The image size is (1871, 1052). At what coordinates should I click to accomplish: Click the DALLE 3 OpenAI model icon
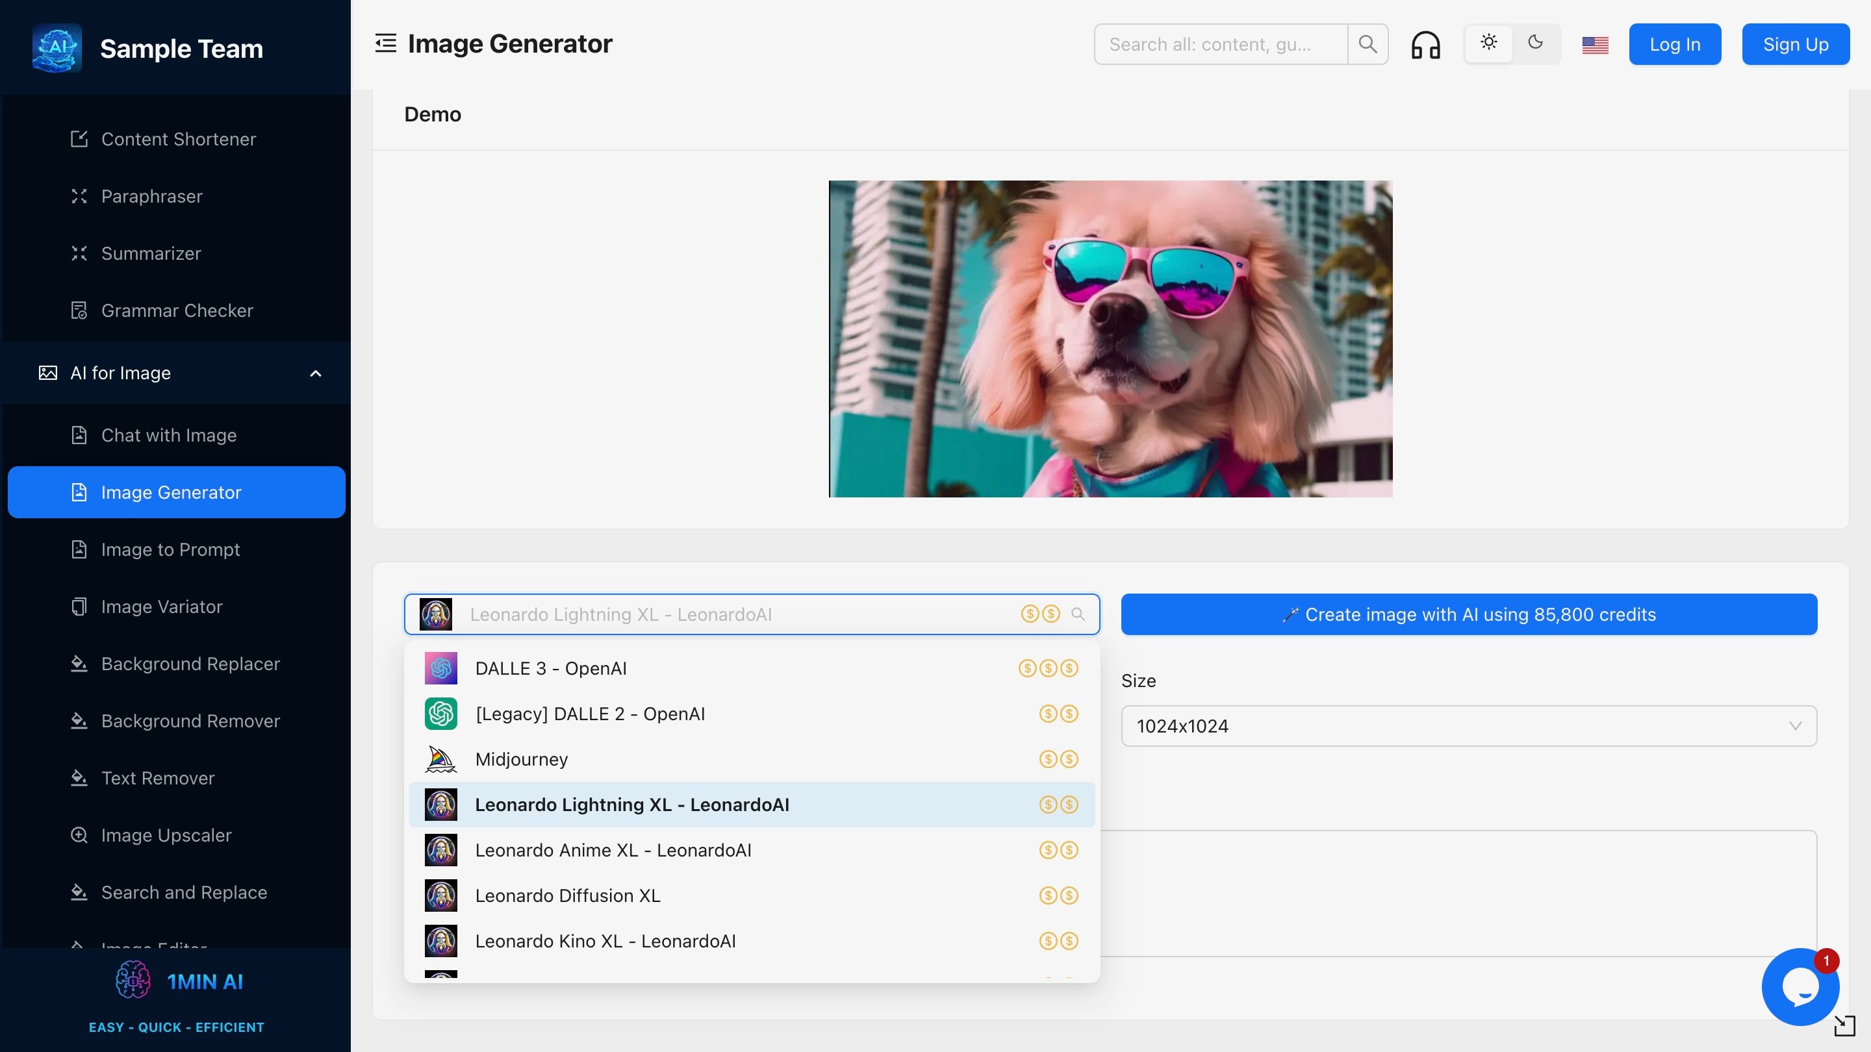pos(440,668)
